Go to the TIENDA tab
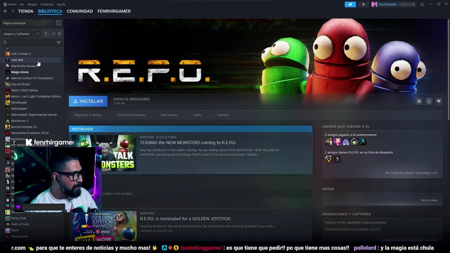Screen dimensions: 450x253 (26, 11)
